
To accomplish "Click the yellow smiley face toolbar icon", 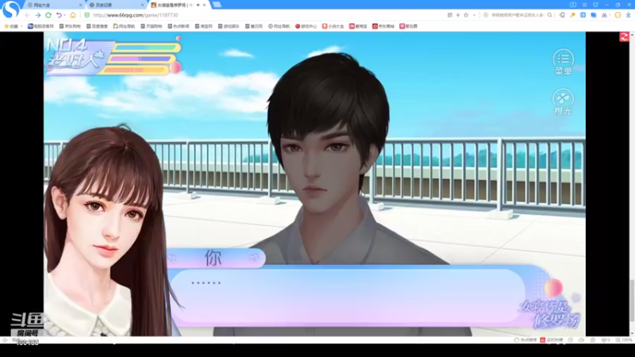I will pyautogui.click(x=618, y=15).
